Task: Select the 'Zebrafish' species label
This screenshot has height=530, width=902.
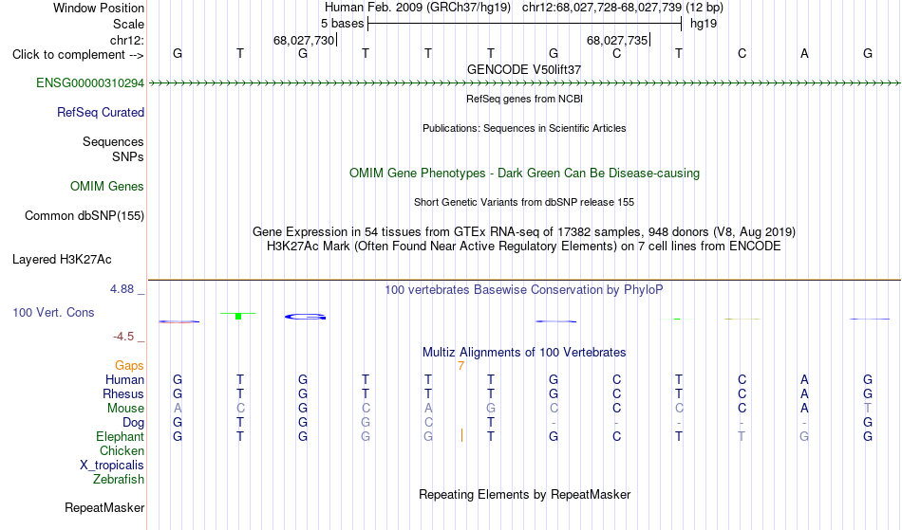Action: [x=119, y=480]
